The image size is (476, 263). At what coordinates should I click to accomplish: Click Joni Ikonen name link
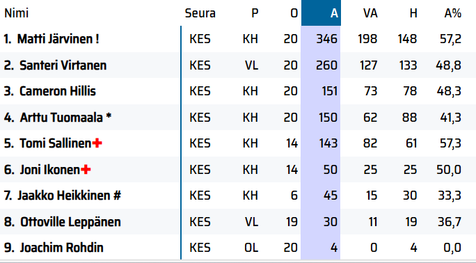pos(50,170)
